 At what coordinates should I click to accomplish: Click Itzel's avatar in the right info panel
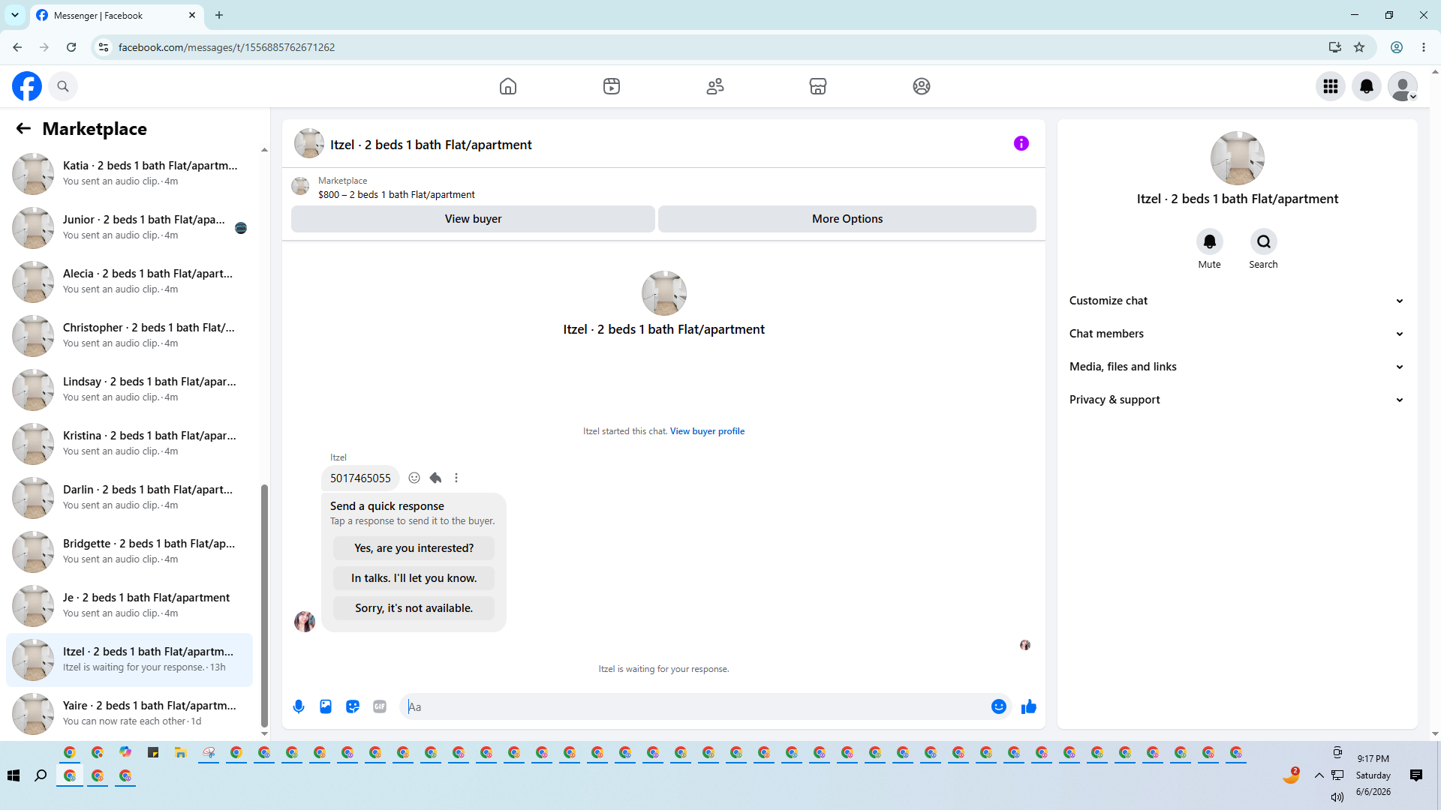[x=1237, y=158]
